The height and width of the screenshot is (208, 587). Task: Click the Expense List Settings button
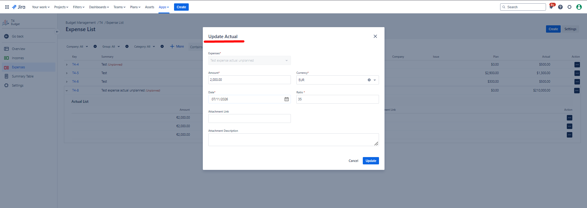570,29
